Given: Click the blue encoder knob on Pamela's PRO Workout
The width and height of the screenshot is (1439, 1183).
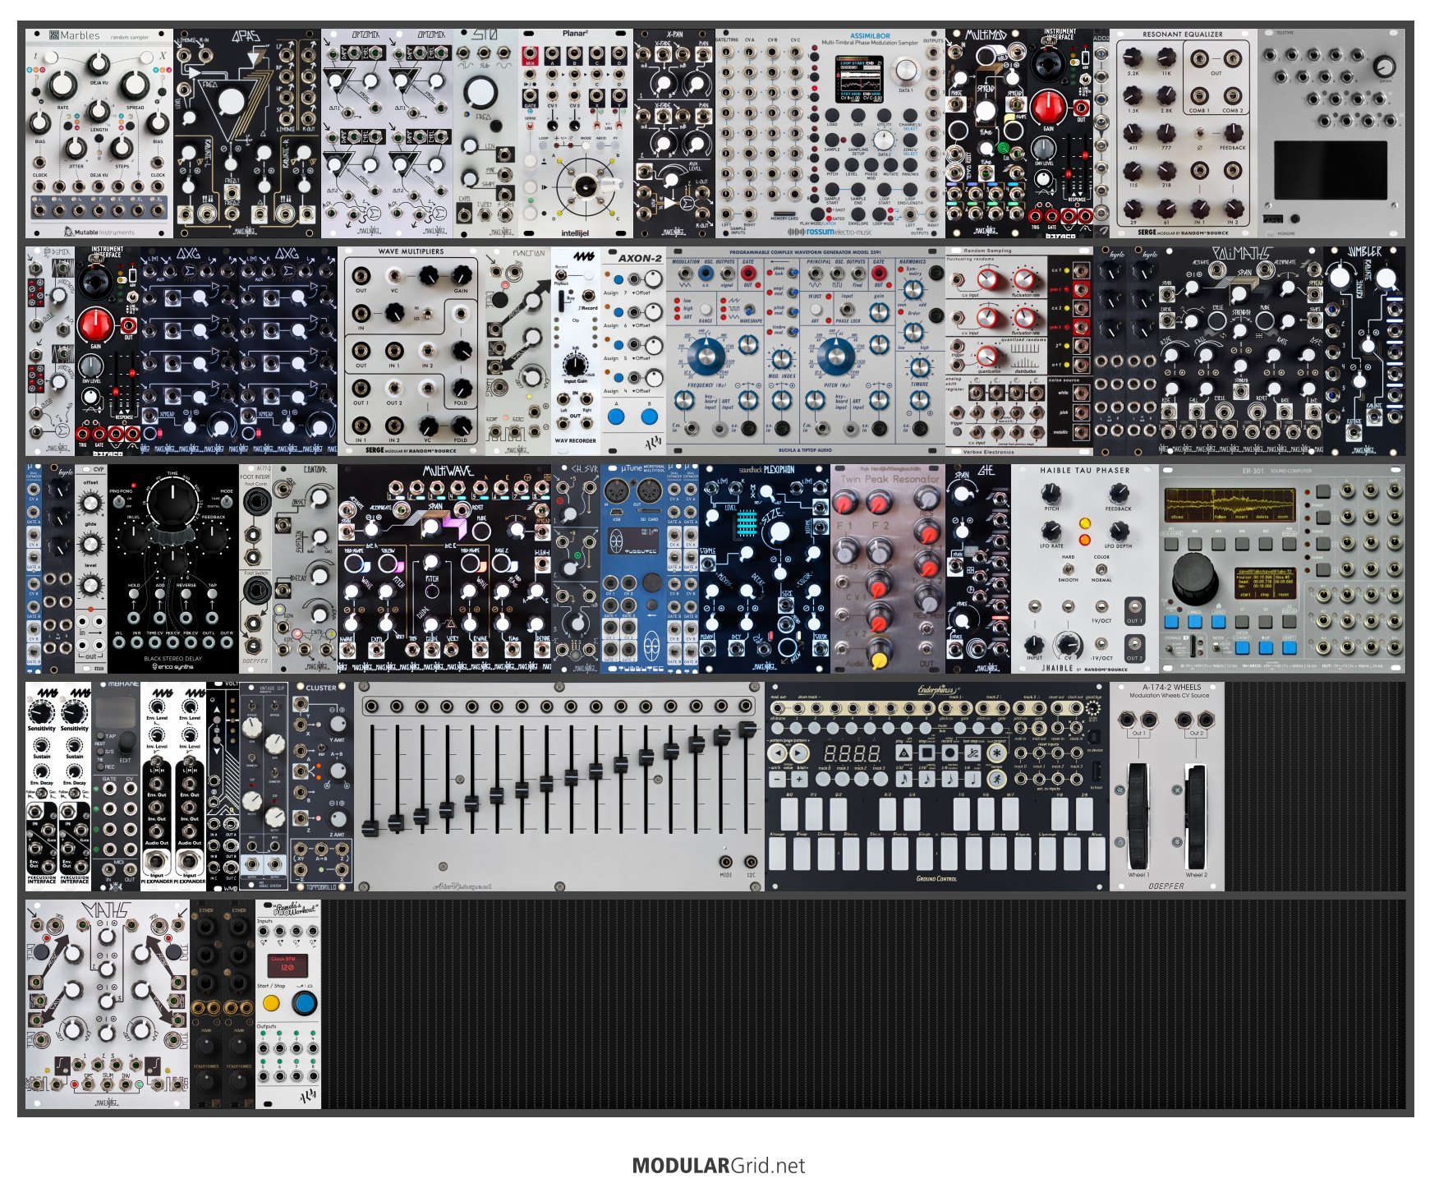Looking at the screenshot, I should [304, 1003].
